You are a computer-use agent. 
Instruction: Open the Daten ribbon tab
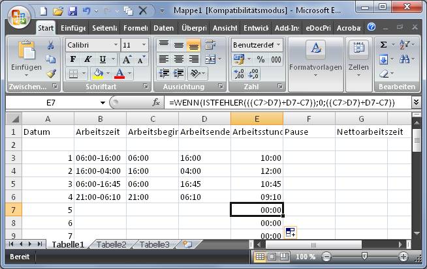click(x=163, y=28)
